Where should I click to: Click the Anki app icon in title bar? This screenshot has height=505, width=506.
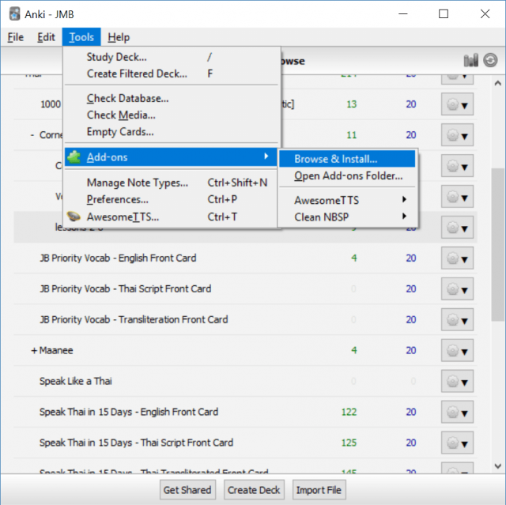pos(14,14)
